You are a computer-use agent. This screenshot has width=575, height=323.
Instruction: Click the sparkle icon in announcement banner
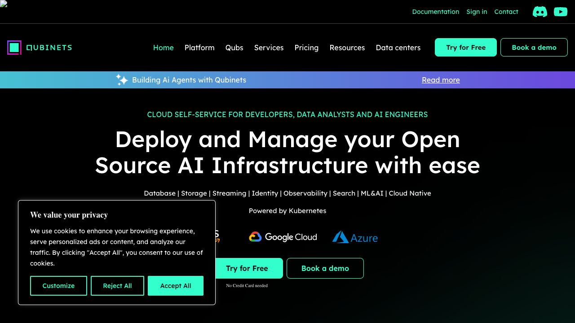(x=122, y=80)
